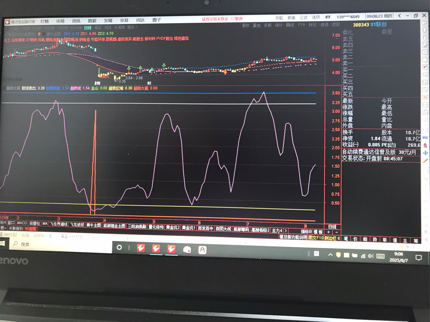This screenshot has width=430, height=322.
Task: Toggle -自选 watchlist item
Action: coord(324,25)
